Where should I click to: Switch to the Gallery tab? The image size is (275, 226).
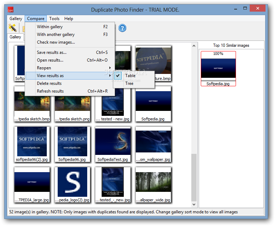click(x=15, y=37)
